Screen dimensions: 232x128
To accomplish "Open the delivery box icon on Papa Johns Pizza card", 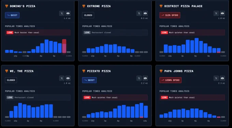I will (222, 78).
